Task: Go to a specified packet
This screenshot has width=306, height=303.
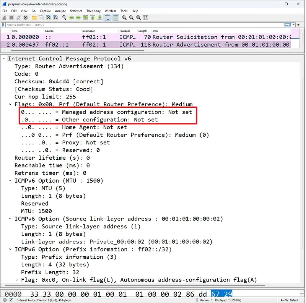Action: pyautogui.click(x=86, y=18)
